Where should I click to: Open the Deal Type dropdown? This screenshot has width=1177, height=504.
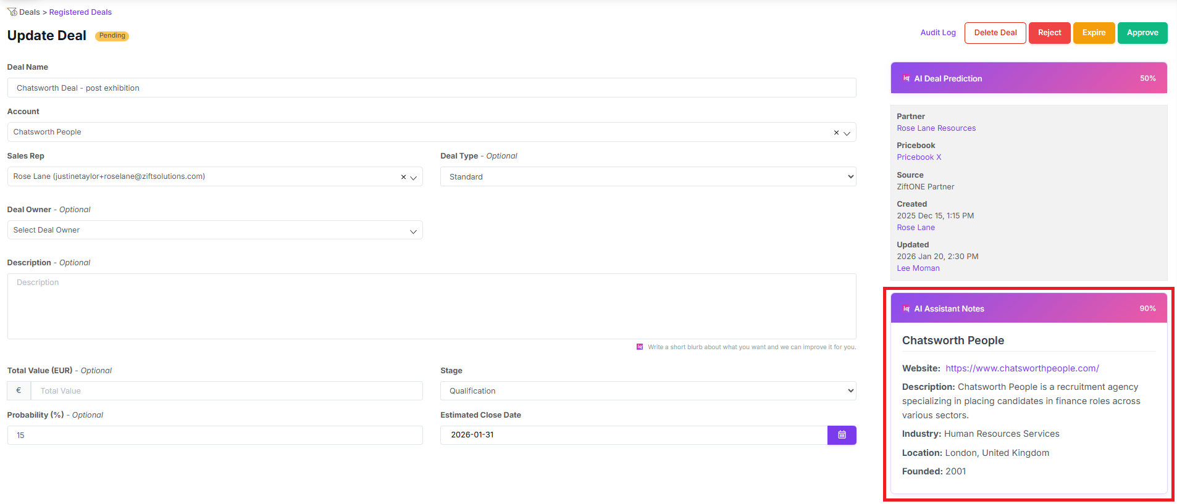647,176
